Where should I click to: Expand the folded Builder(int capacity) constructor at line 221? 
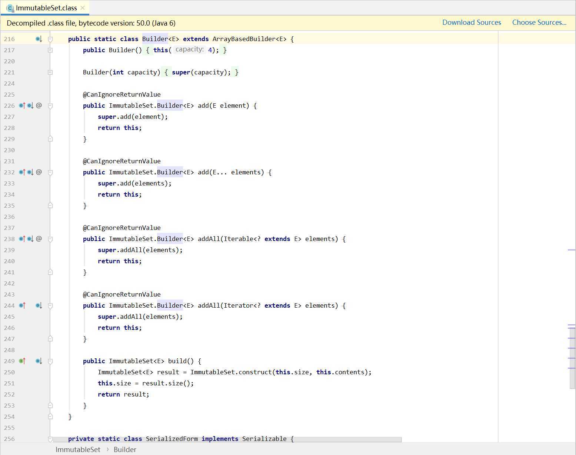coord(50,72)
